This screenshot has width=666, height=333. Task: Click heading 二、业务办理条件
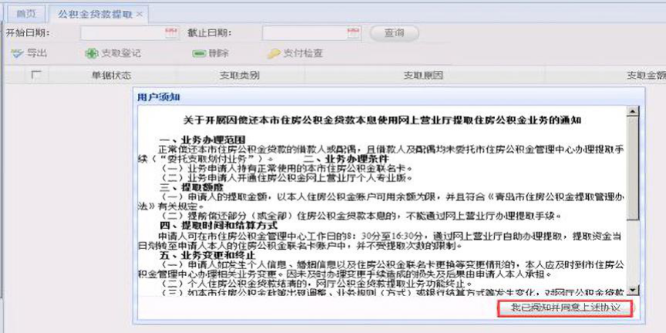pyautogui.click(x=347, y=160)
